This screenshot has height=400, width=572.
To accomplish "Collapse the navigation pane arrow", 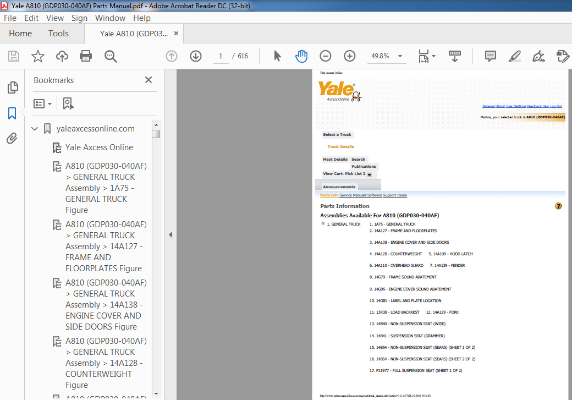I will [x=170, y=235].
